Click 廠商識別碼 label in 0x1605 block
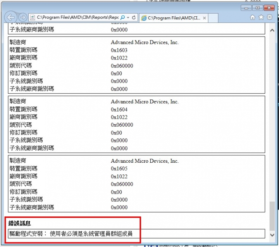The height and width of the screenshot is (247, 279). point(24,176)
